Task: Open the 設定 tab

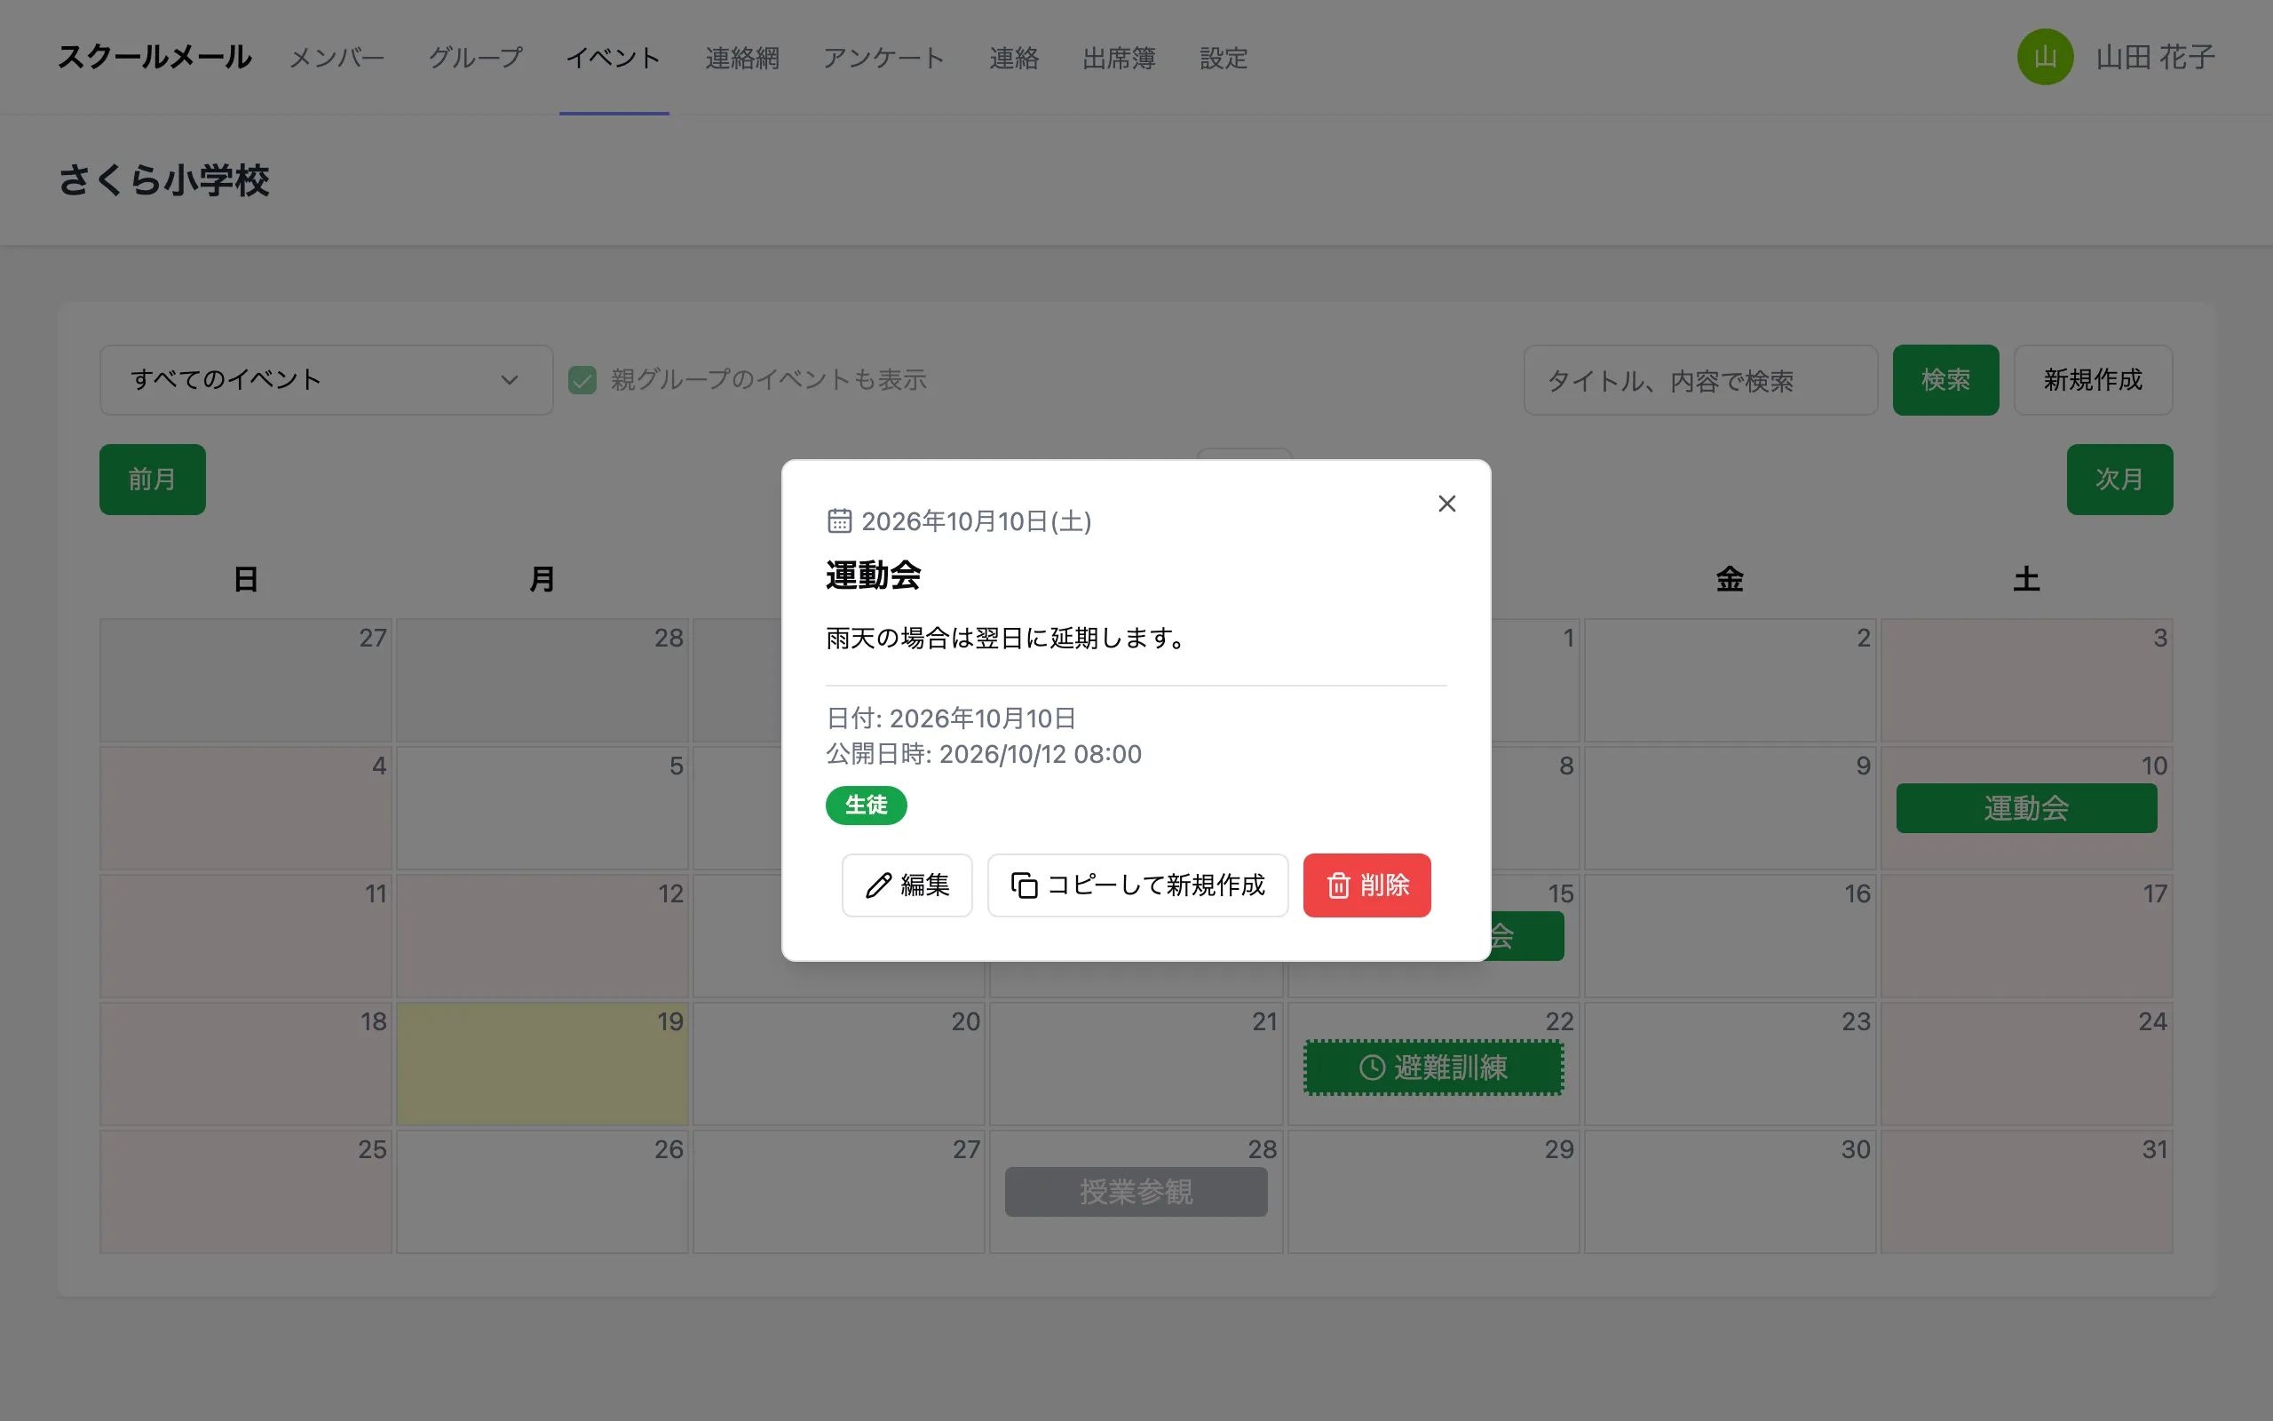Action: 1223,59
